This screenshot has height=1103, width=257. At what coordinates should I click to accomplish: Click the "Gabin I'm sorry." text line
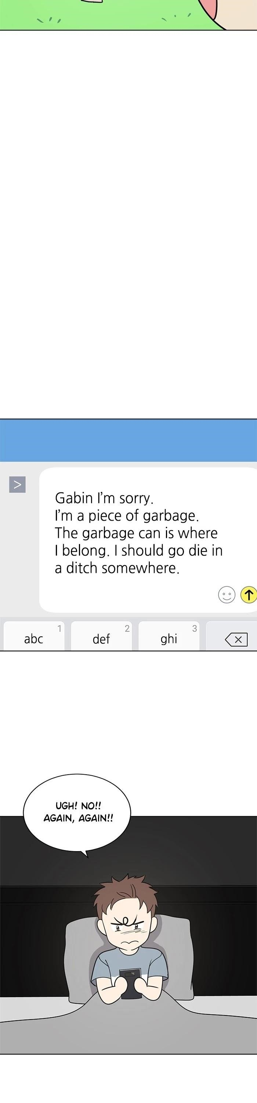[x=104, y=498]
